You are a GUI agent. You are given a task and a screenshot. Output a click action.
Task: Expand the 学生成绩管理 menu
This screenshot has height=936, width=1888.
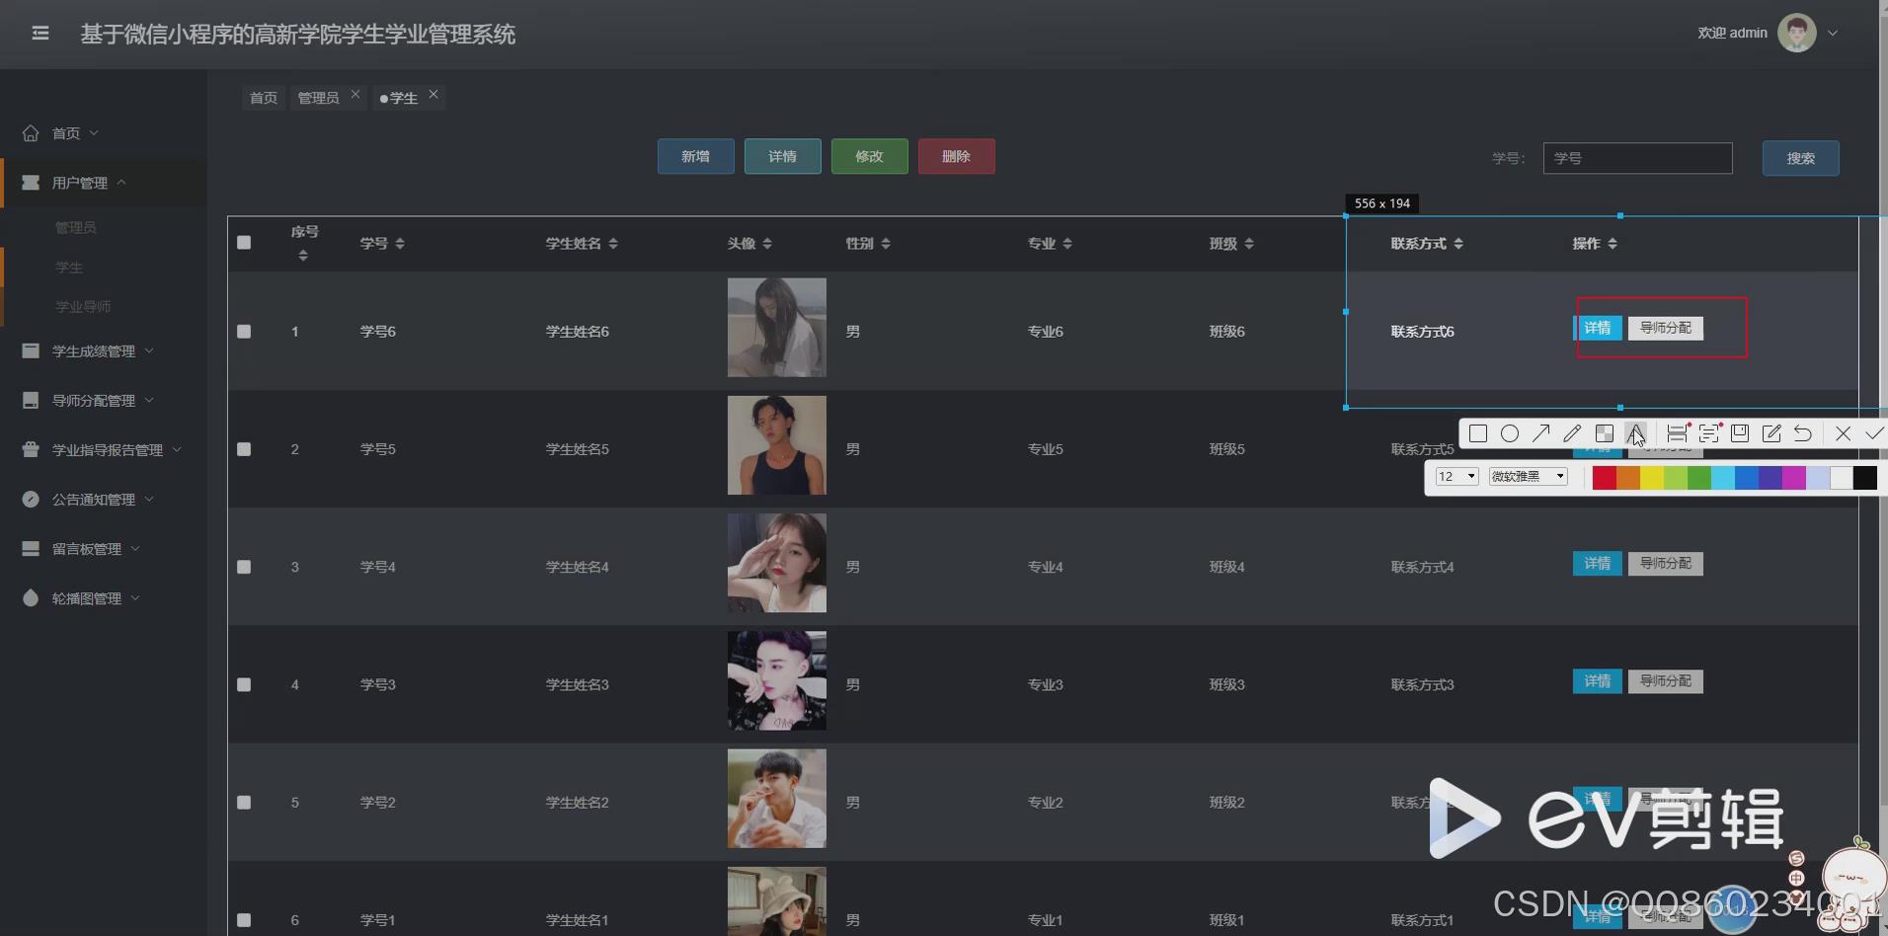(149, 351)
